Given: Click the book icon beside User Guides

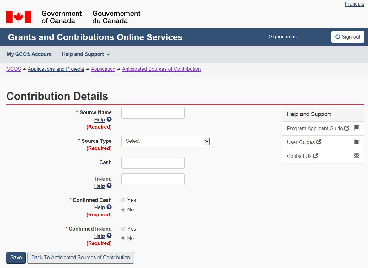Looking at the screenshot, I should 357,142.
